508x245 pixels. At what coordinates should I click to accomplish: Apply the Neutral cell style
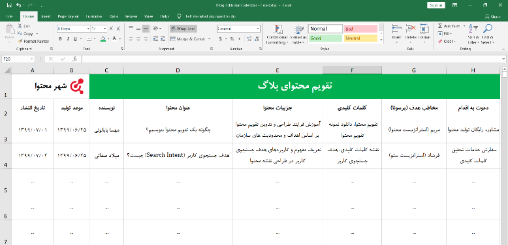pyautogui.click(x=360, y=38)
